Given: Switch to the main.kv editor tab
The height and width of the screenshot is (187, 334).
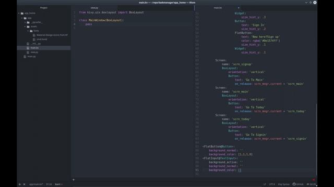Looking at the screenshot, I should (x=218, y=8).
